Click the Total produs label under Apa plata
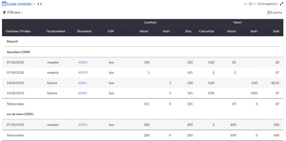The width and height of the screenshot is (286, 141). click(x=15, y=104)
